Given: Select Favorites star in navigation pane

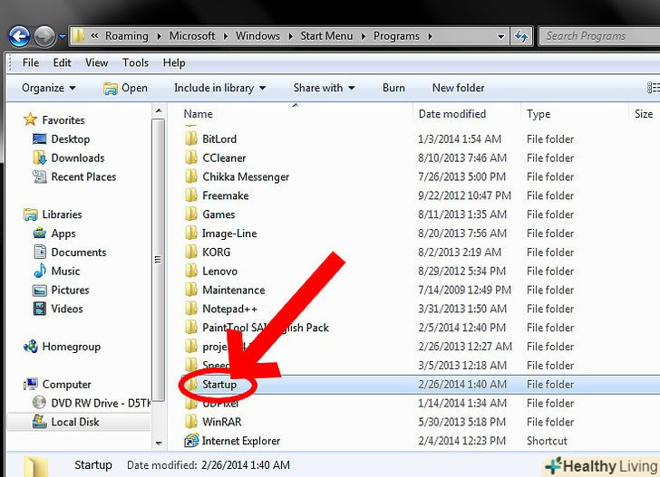Looking at the screenshot, I should coord(30,119).
